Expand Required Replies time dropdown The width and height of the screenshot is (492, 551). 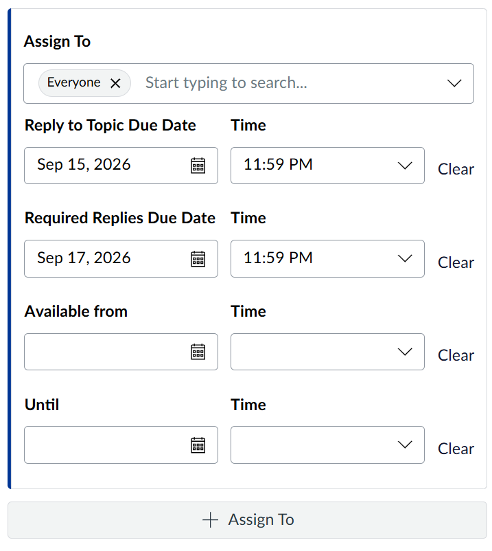click(x=405, y=258)
